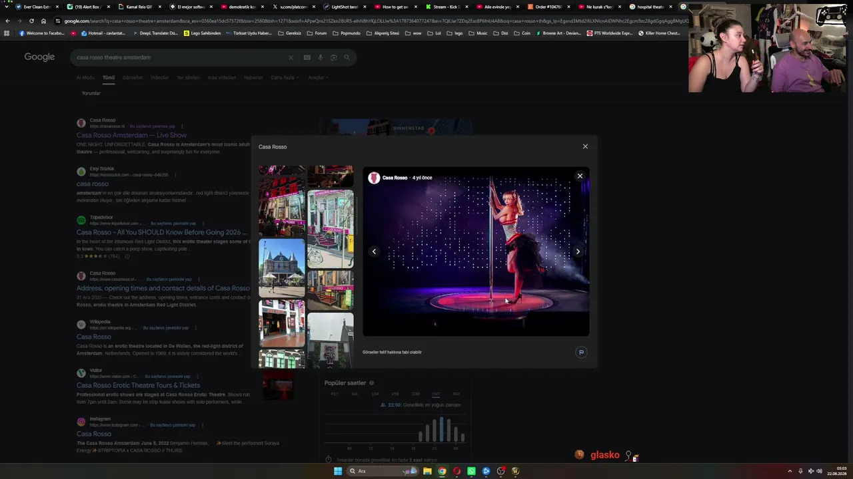Open Casa Rosso Erotic Theatre Tours & Tickets
The width and height of the screenshot is (853, 479).
(138, 385)
